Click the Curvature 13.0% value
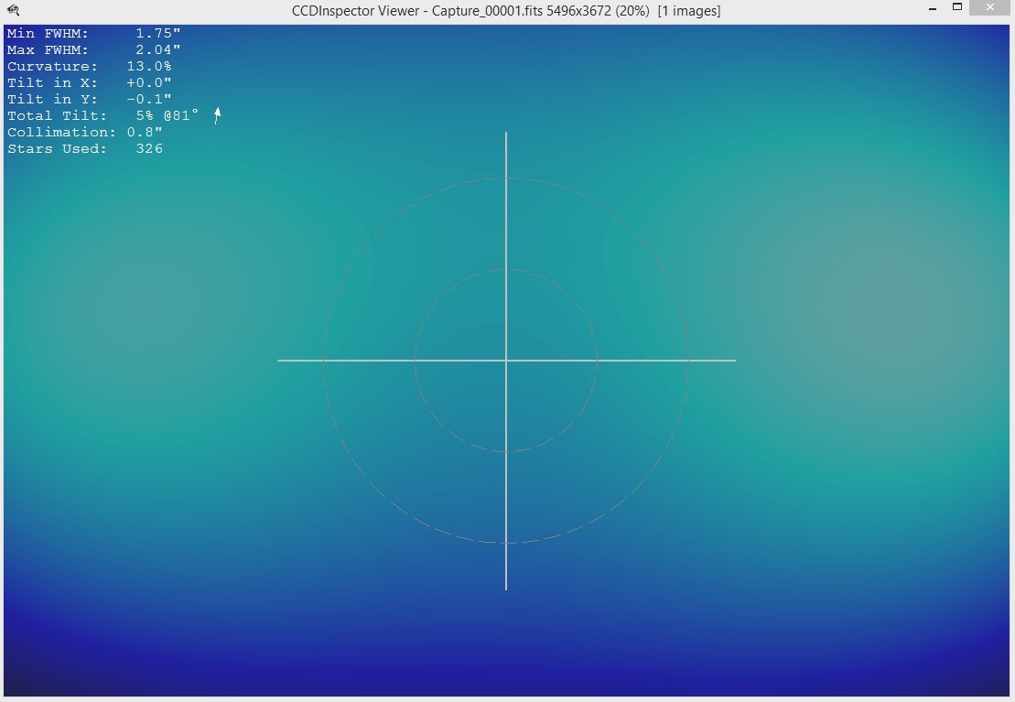Screen dimensions: 1015x702 149,66
